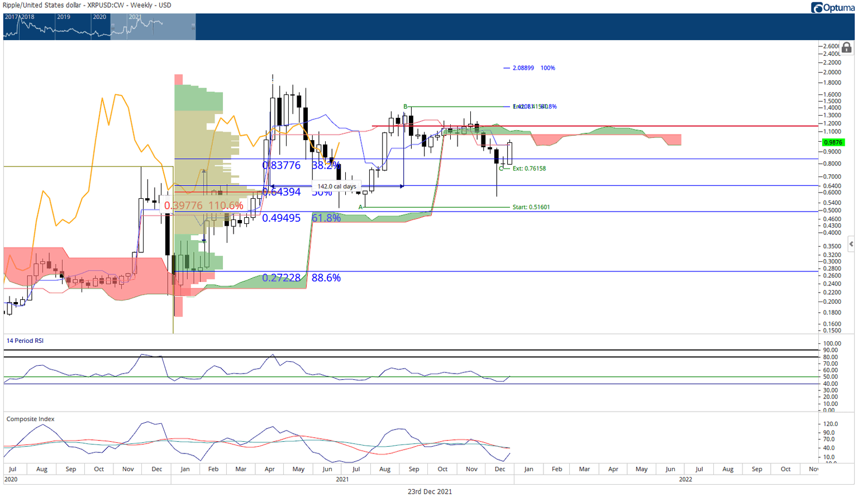The width and height of the screenshot is (858, 502).
Task: Click the 0.64394 retracement level label
Action: 282,192
